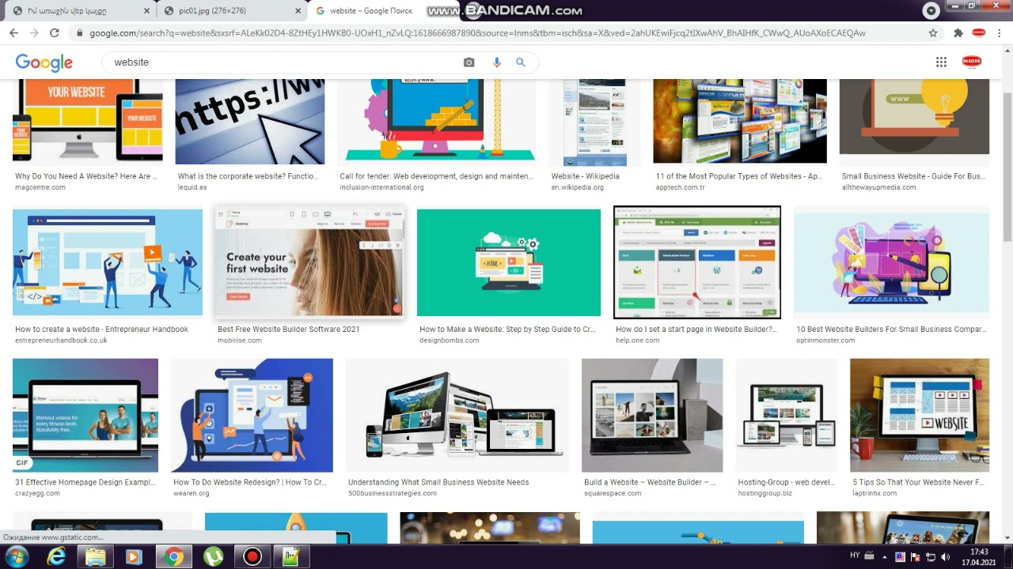Screen dimensions: 1013x569
Task: Click the 'crazyegg.com' source text
Action: (36, 493)
